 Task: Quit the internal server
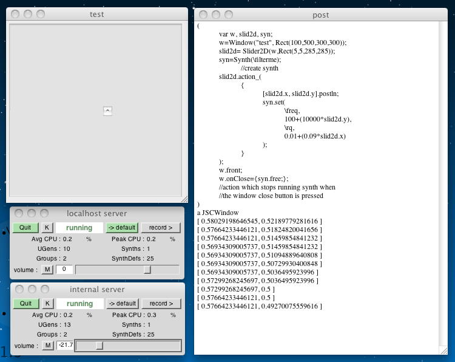pos(25,304)
